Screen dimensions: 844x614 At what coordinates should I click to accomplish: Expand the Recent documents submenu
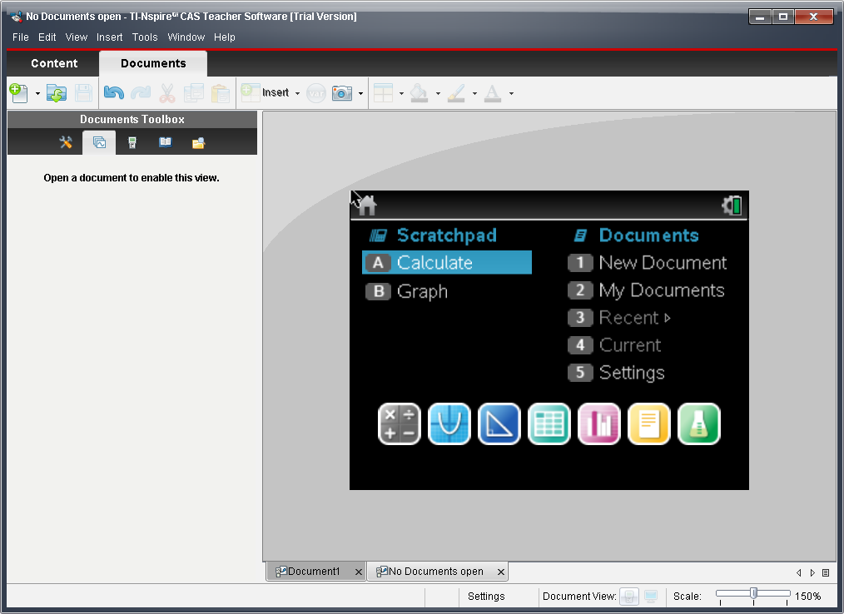click(x=619, y=318)
